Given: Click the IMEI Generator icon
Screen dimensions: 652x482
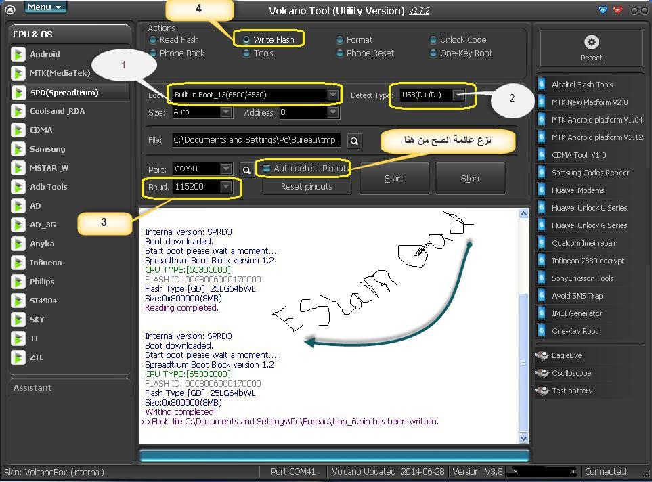Looking at the screenshot, I should click(542, 313).
